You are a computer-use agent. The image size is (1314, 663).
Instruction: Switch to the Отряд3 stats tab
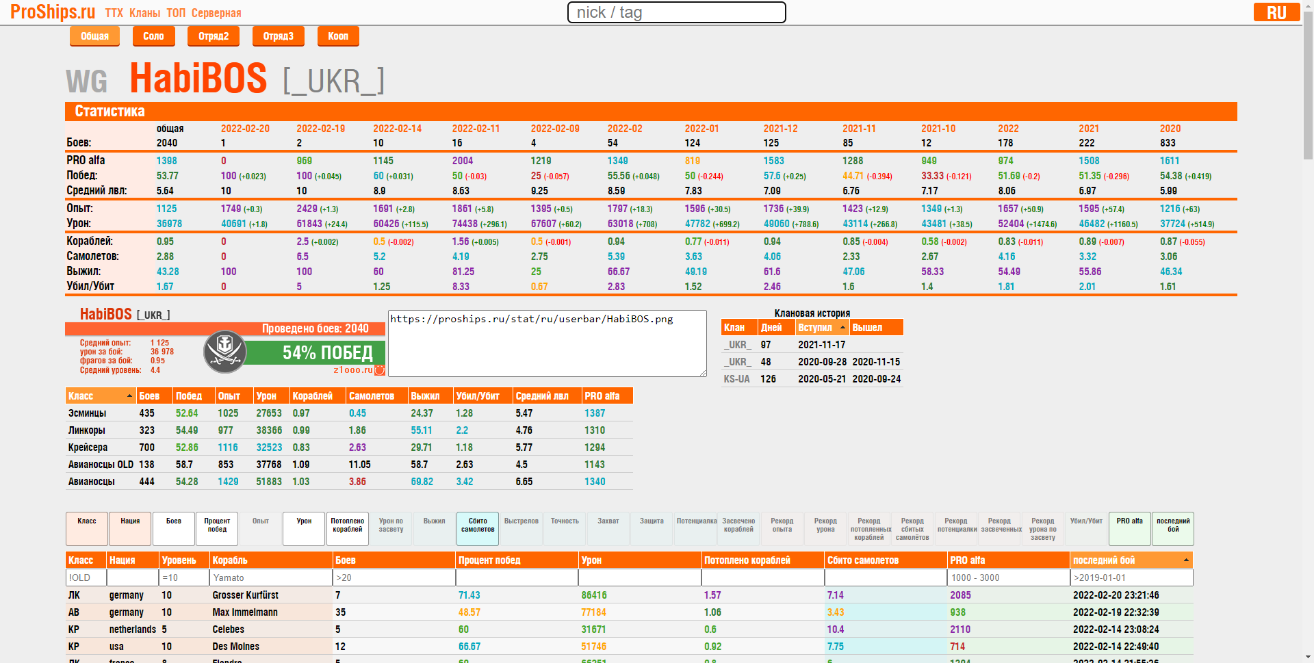[x=279, y=36]
